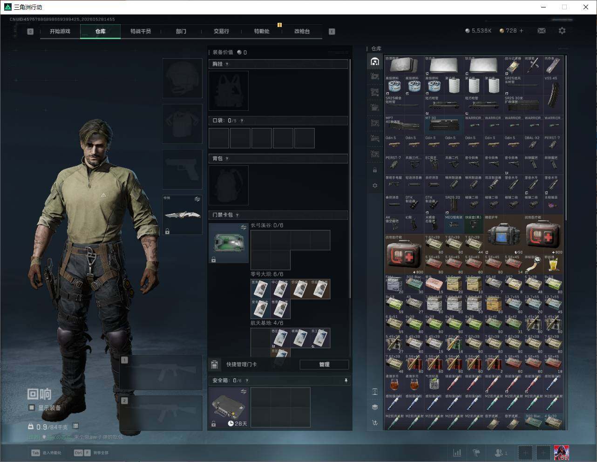Open the weight details list icon
Image resolution: width=597 pixels, height=462 pixels.
pos(75,426)
